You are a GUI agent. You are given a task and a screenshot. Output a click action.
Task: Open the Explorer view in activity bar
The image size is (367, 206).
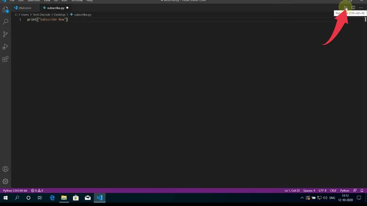click(x=6, y=9)
